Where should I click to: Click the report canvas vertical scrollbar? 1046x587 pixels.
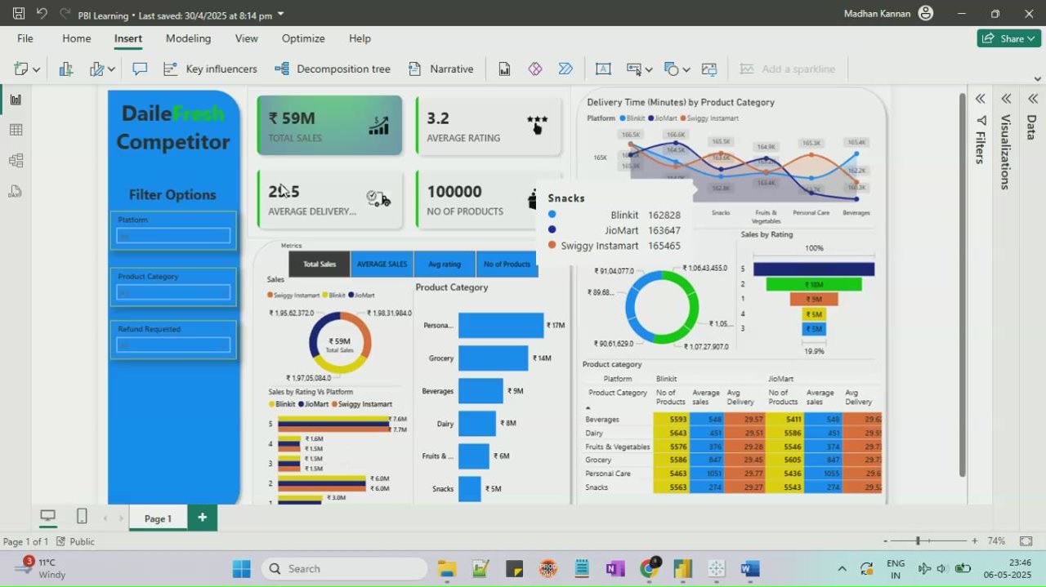pyautogui.click(x=962, y=286)
